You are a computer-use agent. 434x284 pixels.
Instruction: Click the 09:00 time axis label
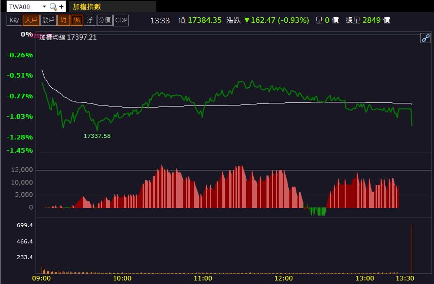pyautogui.click(x=42, y=278)
